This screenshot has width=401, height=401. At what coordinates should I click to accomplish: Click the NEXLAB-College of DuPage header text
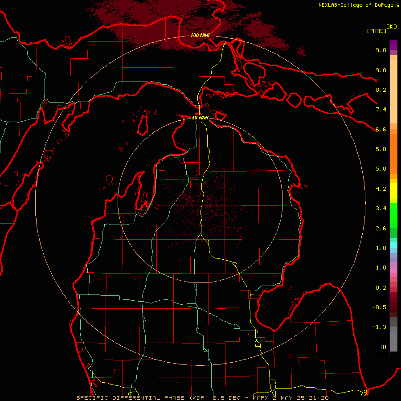coord(356,5)
